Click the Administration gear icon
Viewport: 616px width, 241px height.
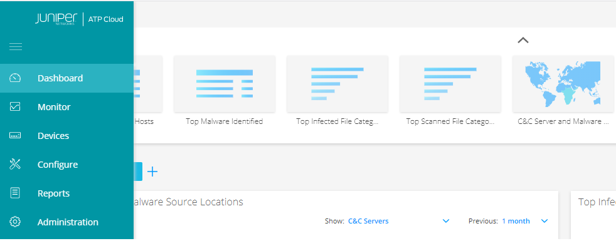click(x=15, y=222)
